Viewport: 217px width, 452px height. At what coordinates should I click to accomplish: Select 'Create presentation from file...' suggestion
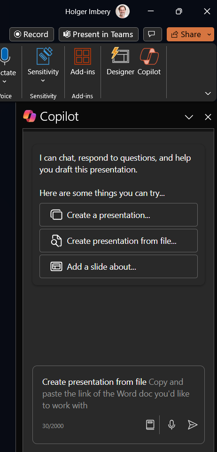(x=118, y=241)
